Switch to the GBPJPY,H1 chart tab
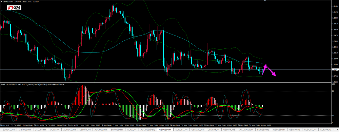339x132 pixels. [294, 130]
